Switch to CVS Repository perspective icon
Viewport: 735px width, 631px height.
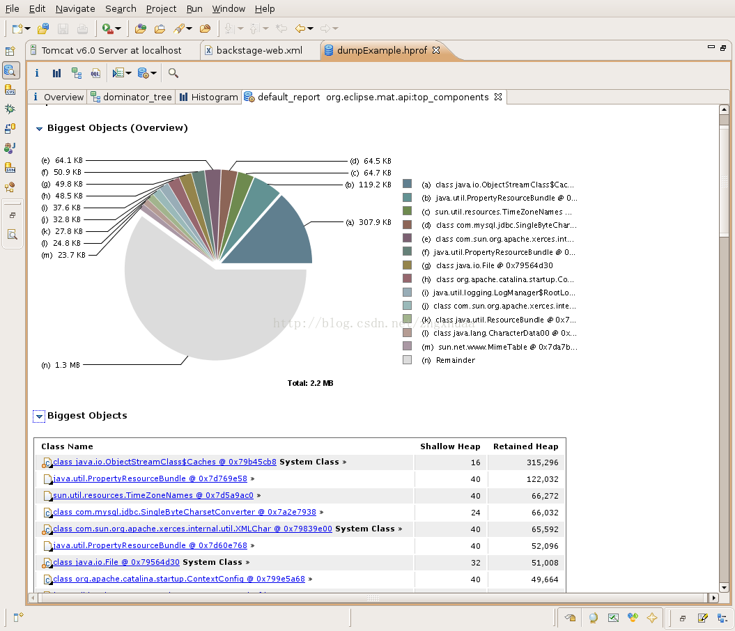tap(10, 90)
